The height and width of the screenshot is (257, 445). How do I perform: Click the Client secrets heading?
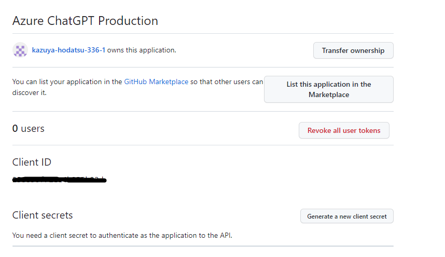43,215
